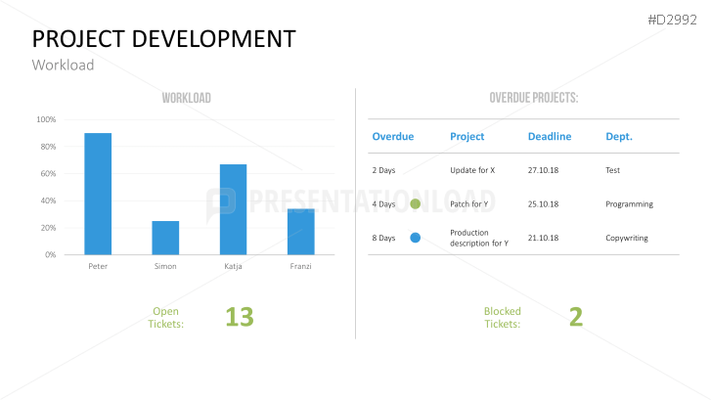Click the deadline '27.10.18'
711x400 pixels.
click(543, 170)
